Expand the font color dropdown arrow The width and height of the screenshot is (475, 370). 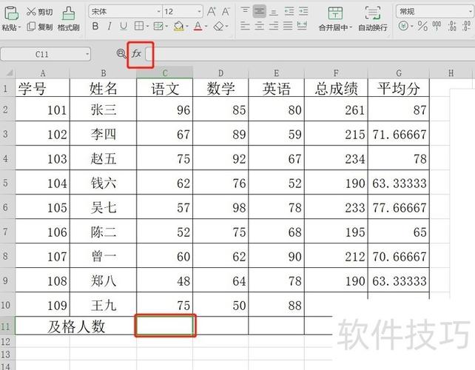(206, 27)
